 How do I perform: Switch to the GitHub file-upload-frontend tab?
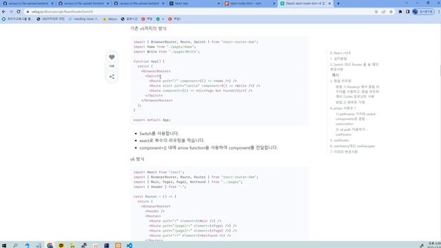(83, 3)
